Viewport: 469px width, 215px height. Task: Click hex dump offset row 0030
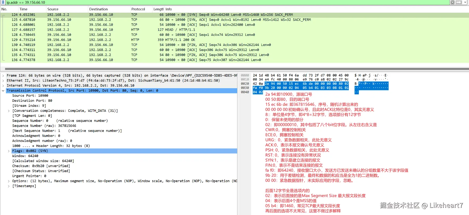pyautogui.click(x=245, y=88)
